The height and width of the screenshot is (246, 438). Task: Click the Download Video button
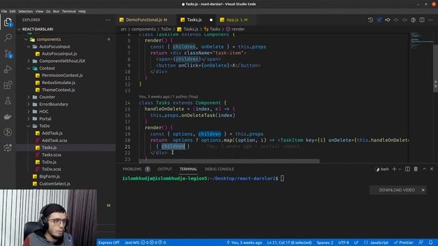click(397, 190)
